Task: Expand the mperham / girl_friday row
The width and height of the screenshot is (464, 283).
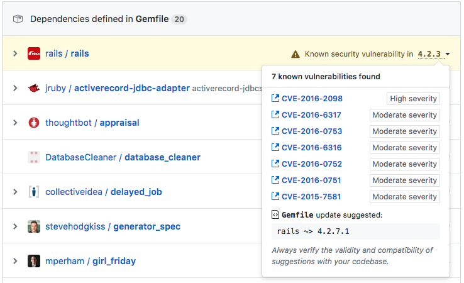Action: click(15, 261)
